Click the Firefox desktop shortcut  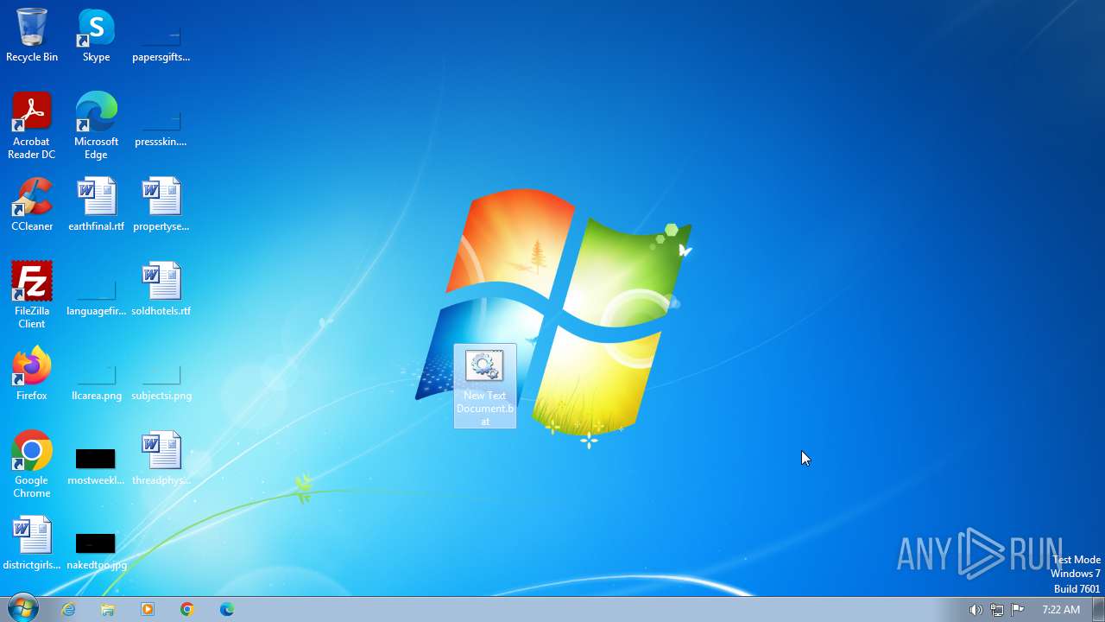tap(32, 375)
